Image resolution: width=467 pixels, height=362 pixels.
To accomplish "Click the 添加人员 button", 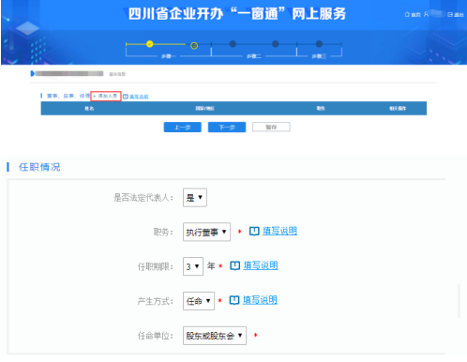I will (x=106, y=96).
